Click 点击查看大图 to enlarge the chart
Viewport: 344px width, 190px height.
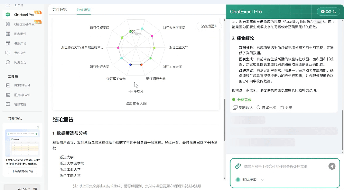(136, 103)
